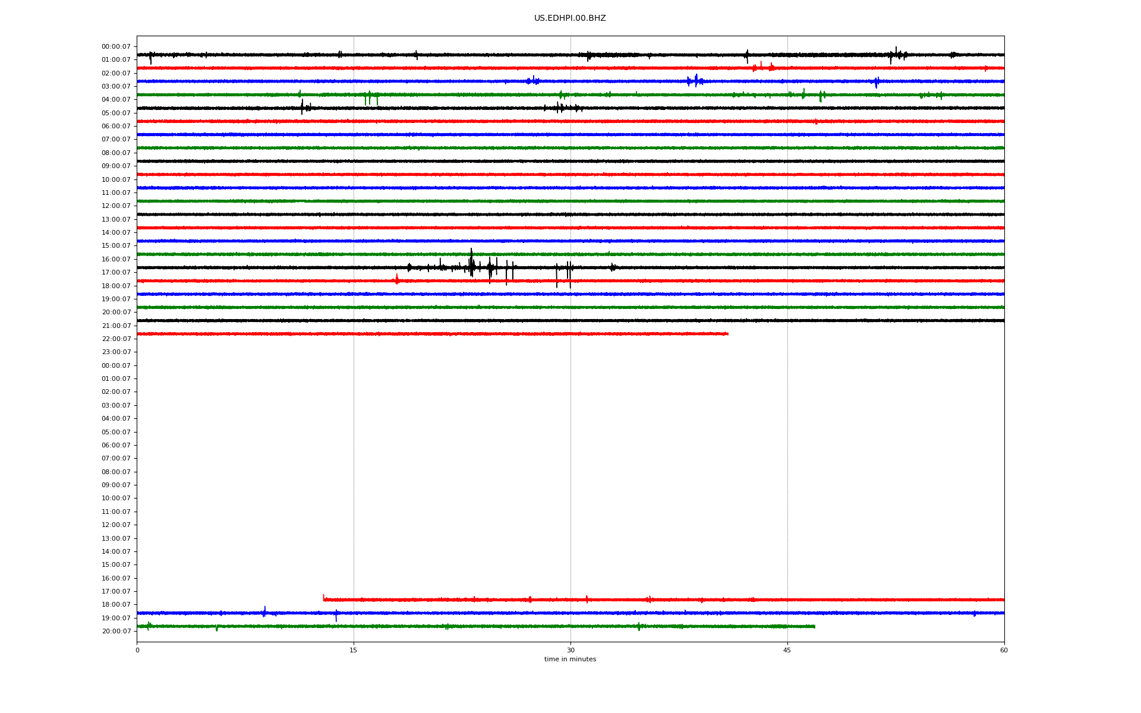The height and width of the screenshot is (713, 1141).
Task: Click the red trace starting near 13 minutes
Action: tap(664, 600)
